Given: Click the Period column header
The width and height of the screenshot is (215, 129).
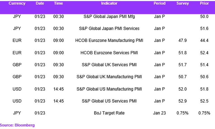Looking at the screenshot, I should point(159,3).
